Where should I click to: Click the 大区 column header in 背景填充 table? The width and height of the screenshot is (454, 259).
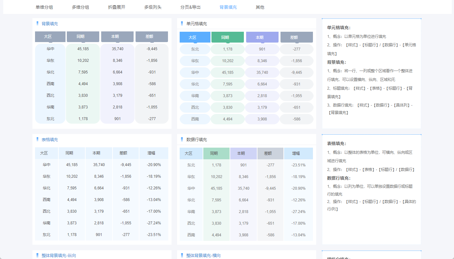coord(50,37)
